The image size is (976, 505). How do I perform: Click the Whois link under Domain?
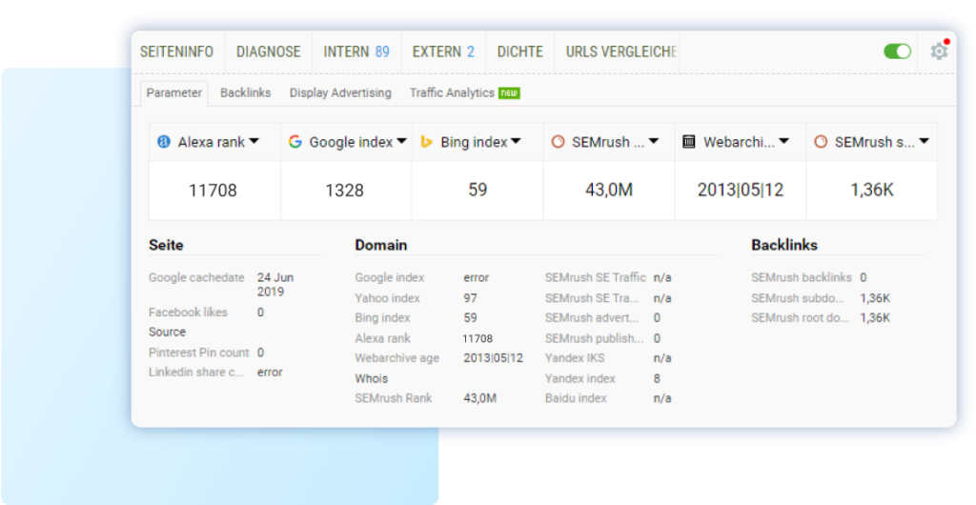point(372,379)
